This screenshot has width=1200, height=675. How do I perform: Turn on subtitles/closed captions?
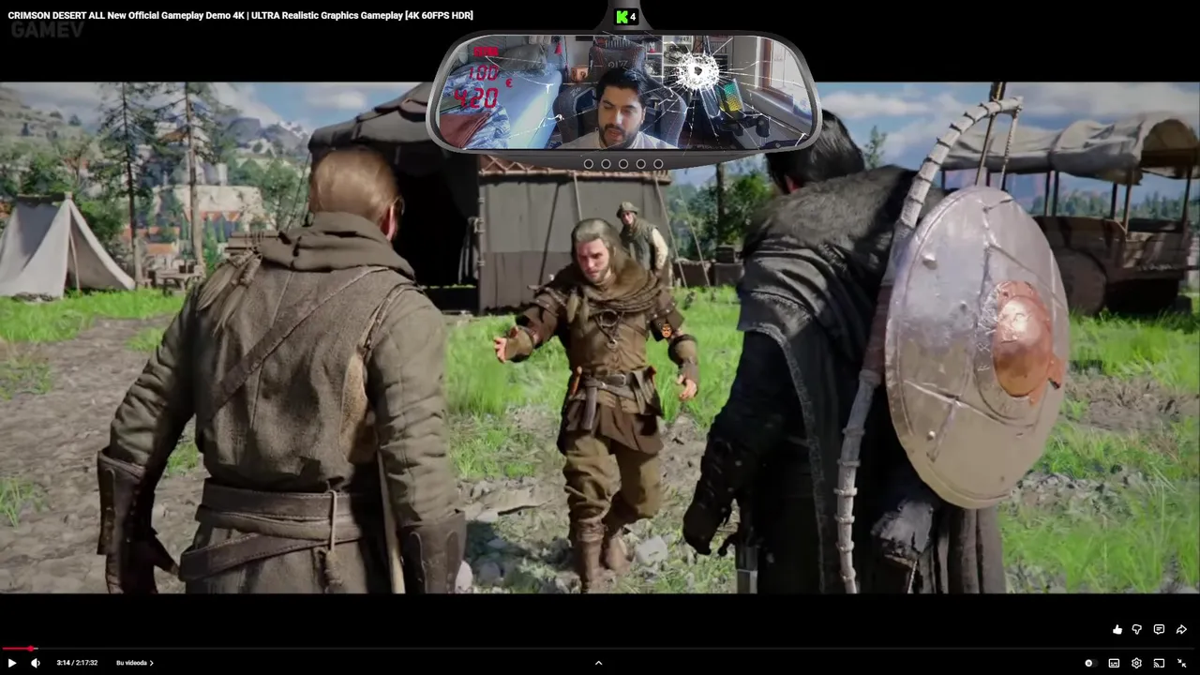[1114, 663]
